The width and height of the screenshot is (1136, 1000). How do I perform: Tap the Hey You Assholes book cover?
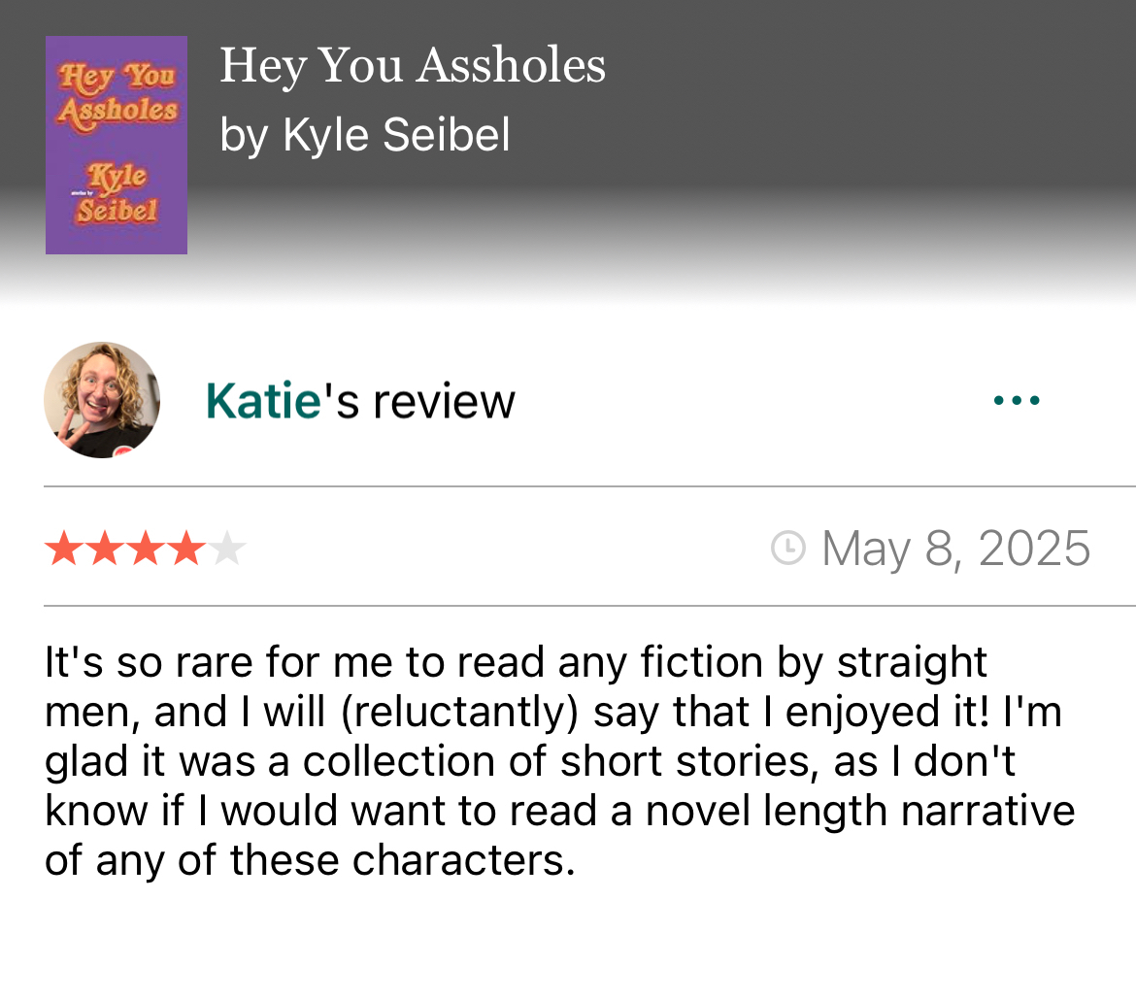[117, 145]
